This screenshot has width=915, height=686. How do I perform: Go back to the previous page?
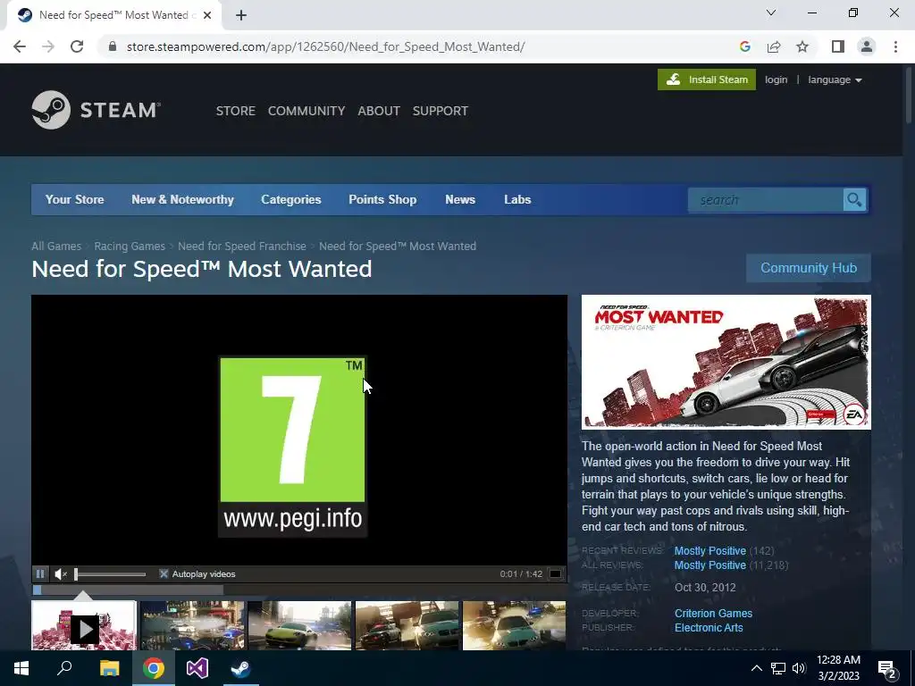20,46
